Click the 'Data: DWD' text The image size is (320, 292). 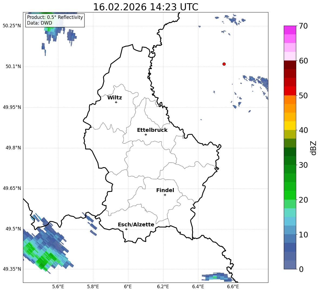[x=39, y=23]
